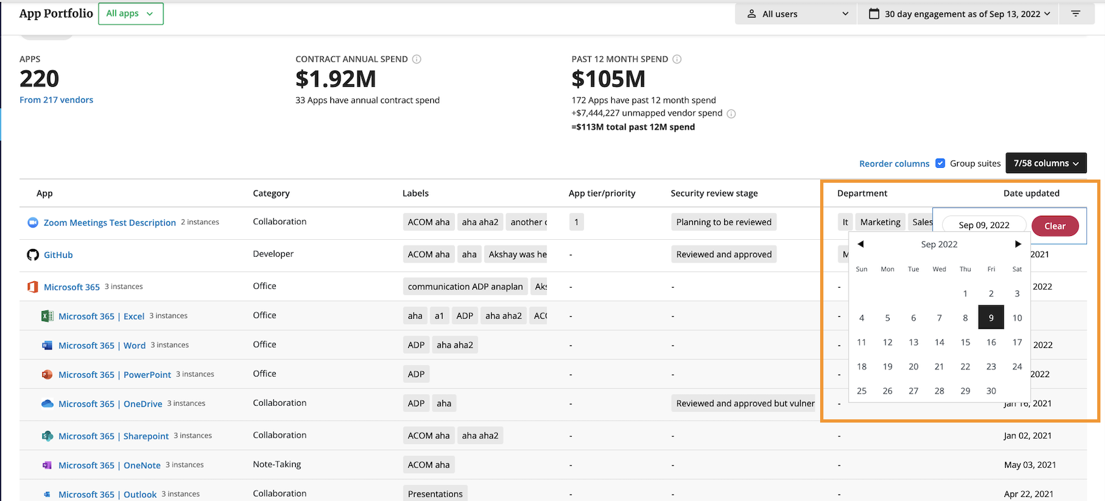Click the Word app icon
This screenshot has width=1105, height=501.
47,345
